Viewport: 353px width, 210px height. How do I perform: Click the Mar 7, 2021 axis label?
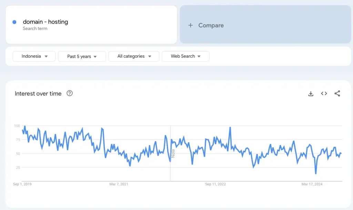coord(119,184)
